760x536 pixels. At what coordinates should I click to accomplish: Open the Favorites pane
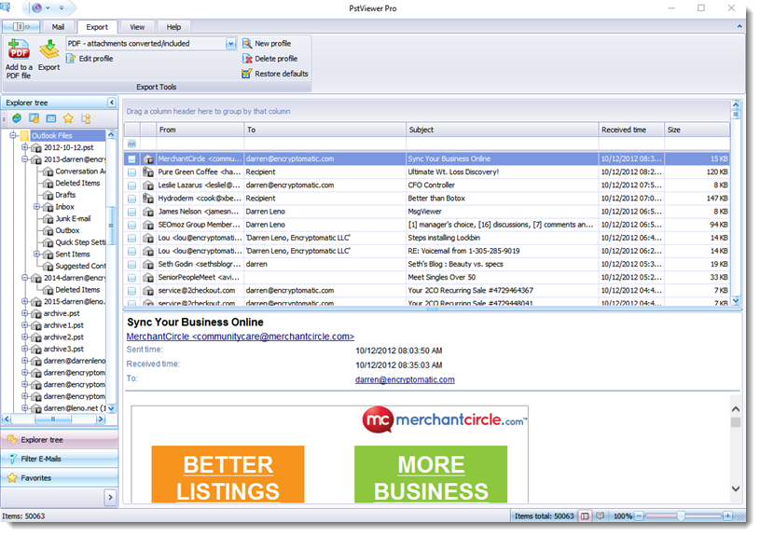59,478
